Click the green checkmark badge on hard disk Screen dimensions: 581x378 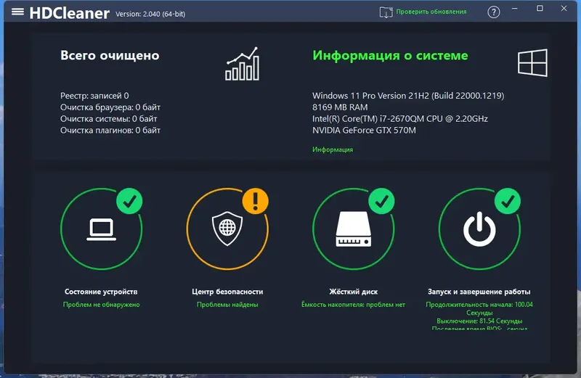coord(382,201)
